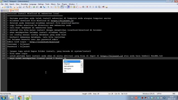Open the Document Map panel icon
The height and width of the screenshot is (100, 178).
click(x=74, y=7)
